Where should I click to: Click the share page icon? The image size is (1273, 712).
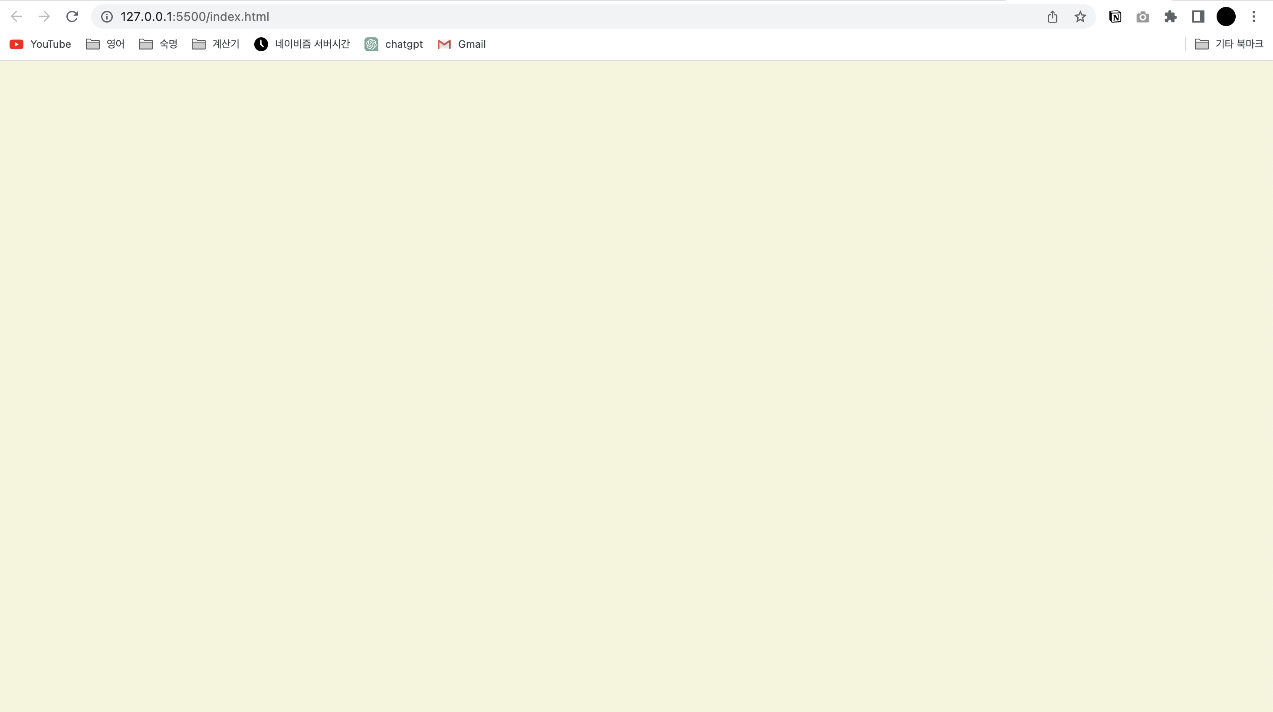(1052, 17)
